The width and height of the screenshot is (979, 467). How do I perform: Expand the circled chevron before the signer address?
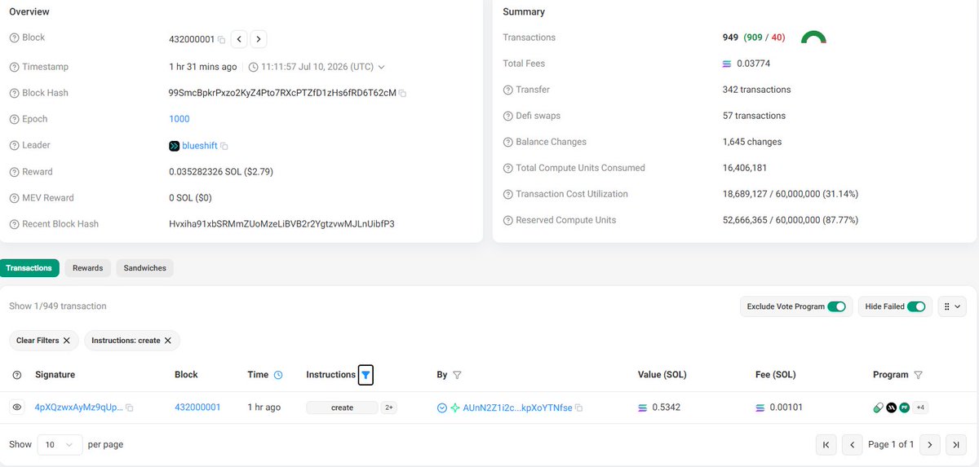tap(442, 408)
